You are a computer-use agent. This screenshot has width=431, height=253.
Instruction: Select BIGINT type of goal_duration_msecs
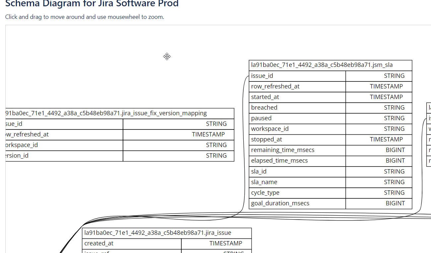coord(395,203)
